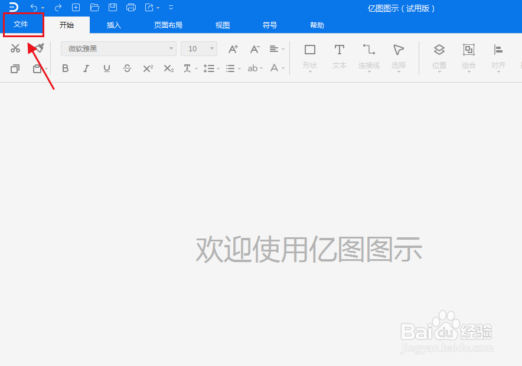Toggle subscript X₂ formatting
This screenshot has height=366, width=522.
[169, 68]
